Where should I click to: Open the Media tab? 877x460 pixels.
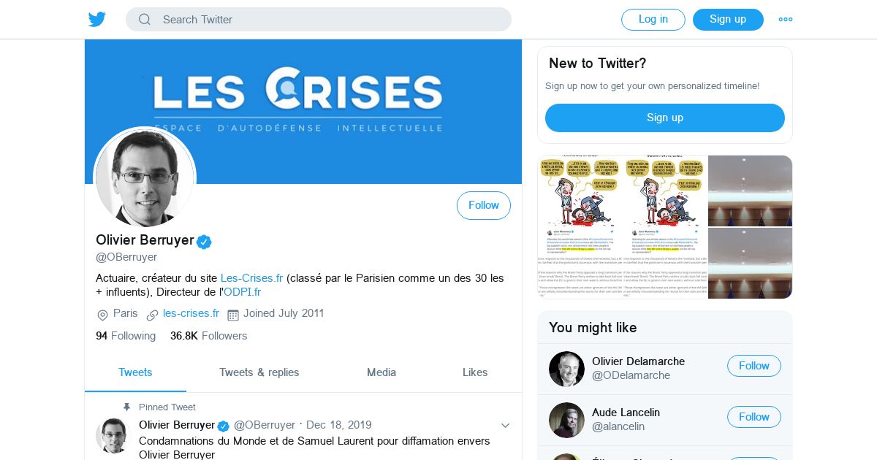[381, 372]
